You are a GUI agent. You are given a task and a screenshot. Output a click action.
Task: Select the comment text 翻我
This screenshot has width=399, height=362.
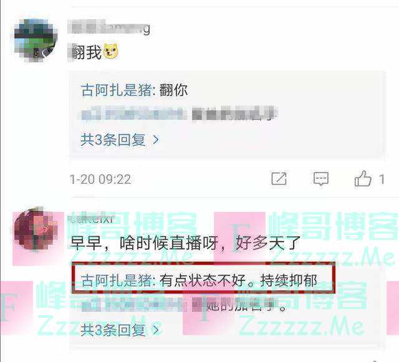(x=85, y=52)
